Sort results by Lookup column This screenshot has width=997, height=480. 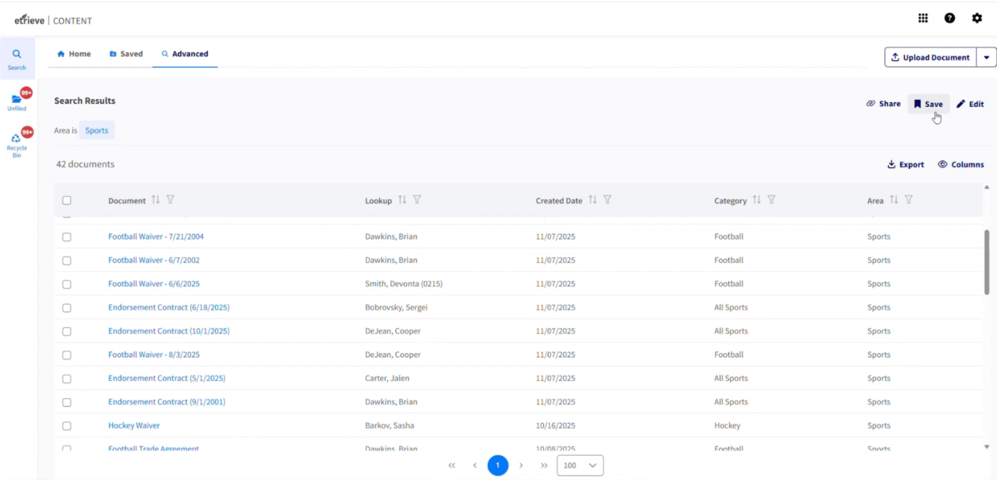[402, 200]
